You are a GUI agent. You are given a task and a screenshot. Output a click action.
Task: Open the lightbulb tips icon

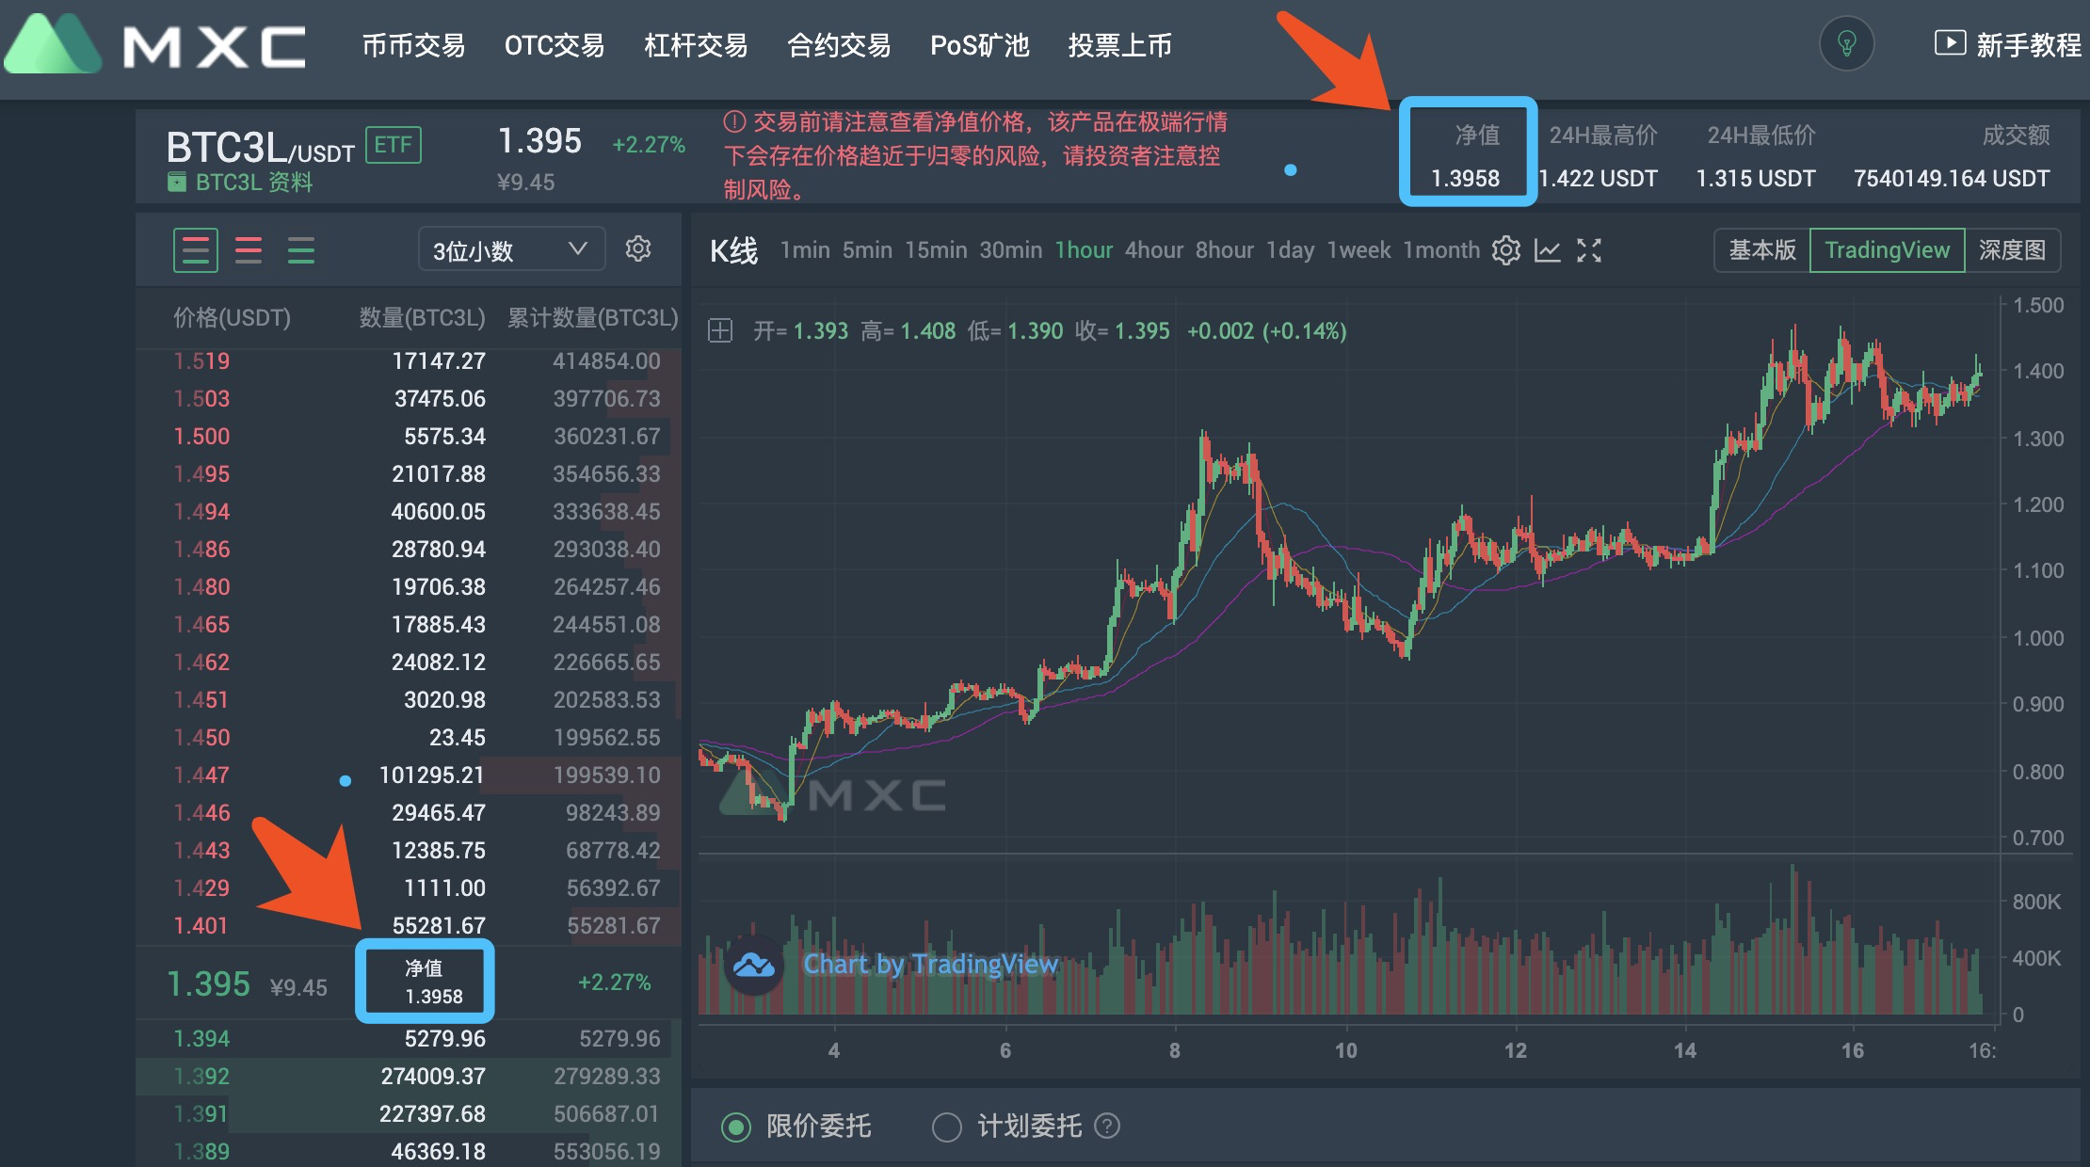coord(1846,44)
